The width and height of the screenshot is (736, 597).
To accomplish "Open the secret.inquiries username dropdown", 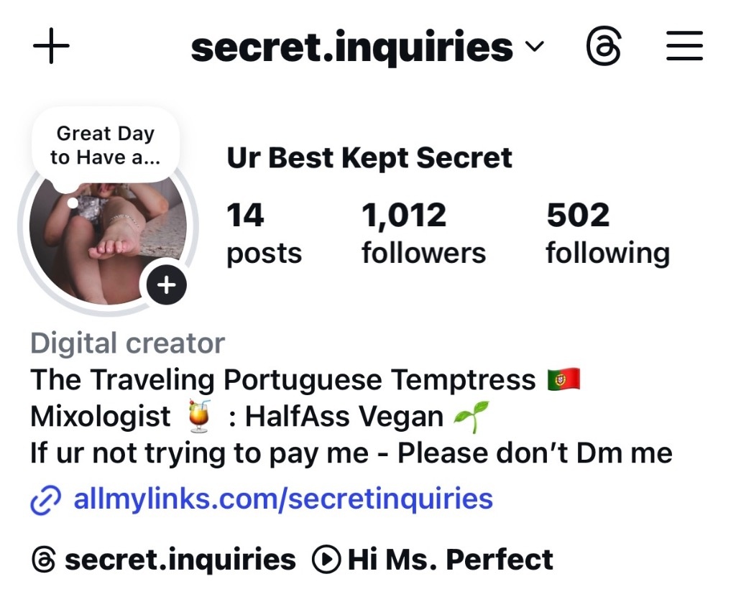I will tap(367, 47).
